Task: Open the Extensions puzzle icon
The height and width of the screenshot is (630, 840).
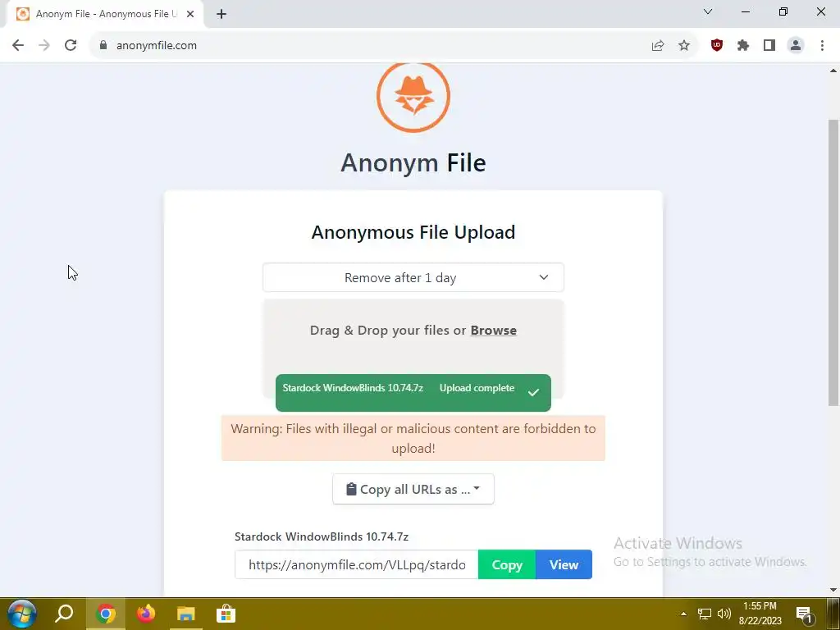Action: [x=742, y=46]
